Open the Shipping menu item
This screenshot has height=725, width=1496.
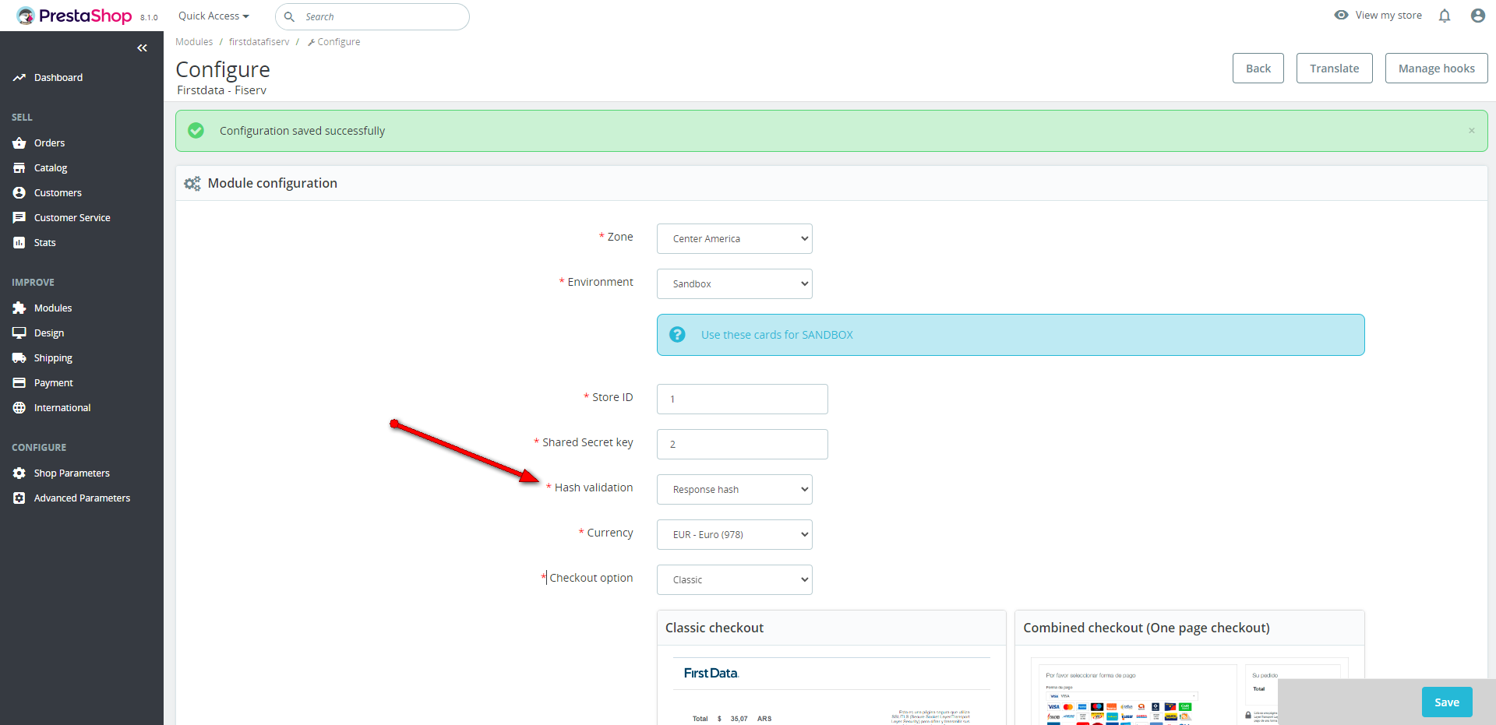tap(53, 358)
